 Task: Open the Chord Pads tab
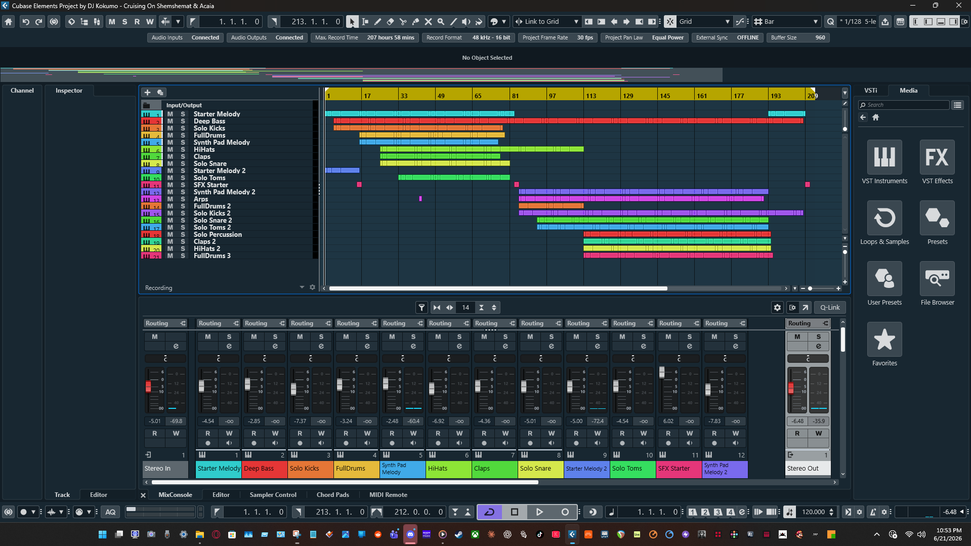point(332,495)
